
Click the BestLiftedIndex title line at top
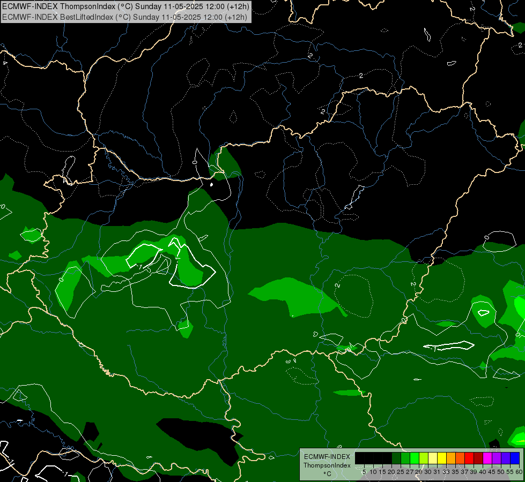tap(124, 17)
